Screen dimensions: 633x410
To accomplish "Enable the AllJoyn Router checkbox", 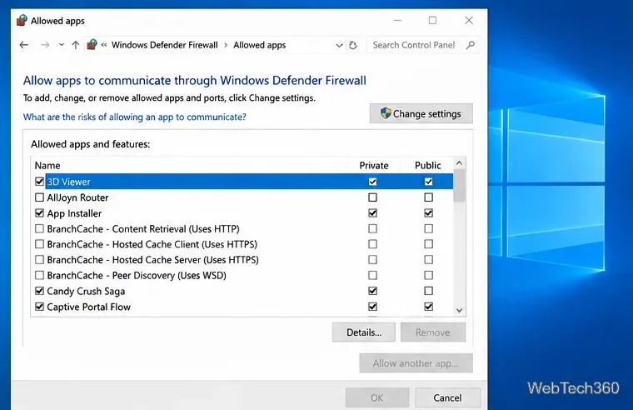I will coord(40,197).
